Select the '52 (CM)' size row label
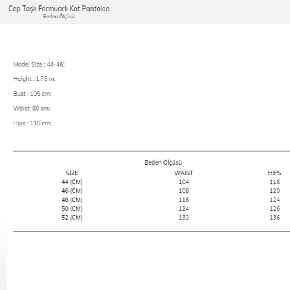Viewport: 290px width, 290px height. 72,217
